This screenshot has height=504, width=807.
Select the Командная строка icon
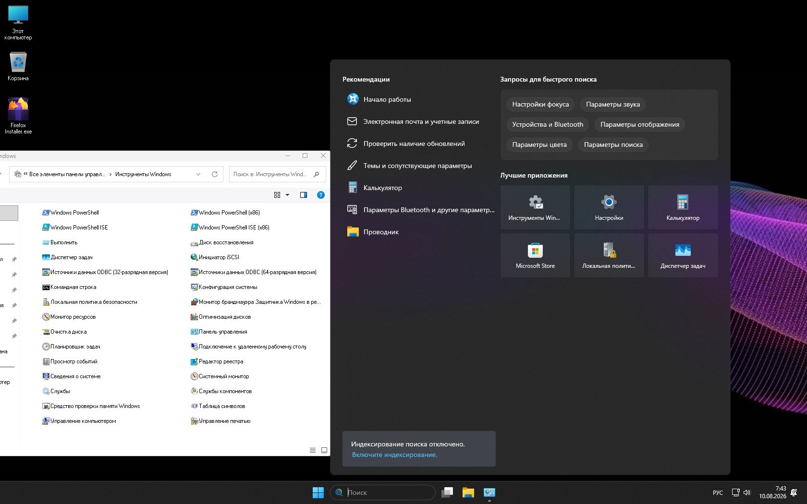point(46,287)
